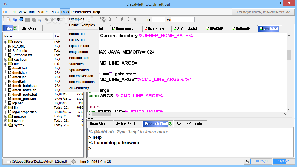
Task: Expand the syntax folder node
Action: 6,125
